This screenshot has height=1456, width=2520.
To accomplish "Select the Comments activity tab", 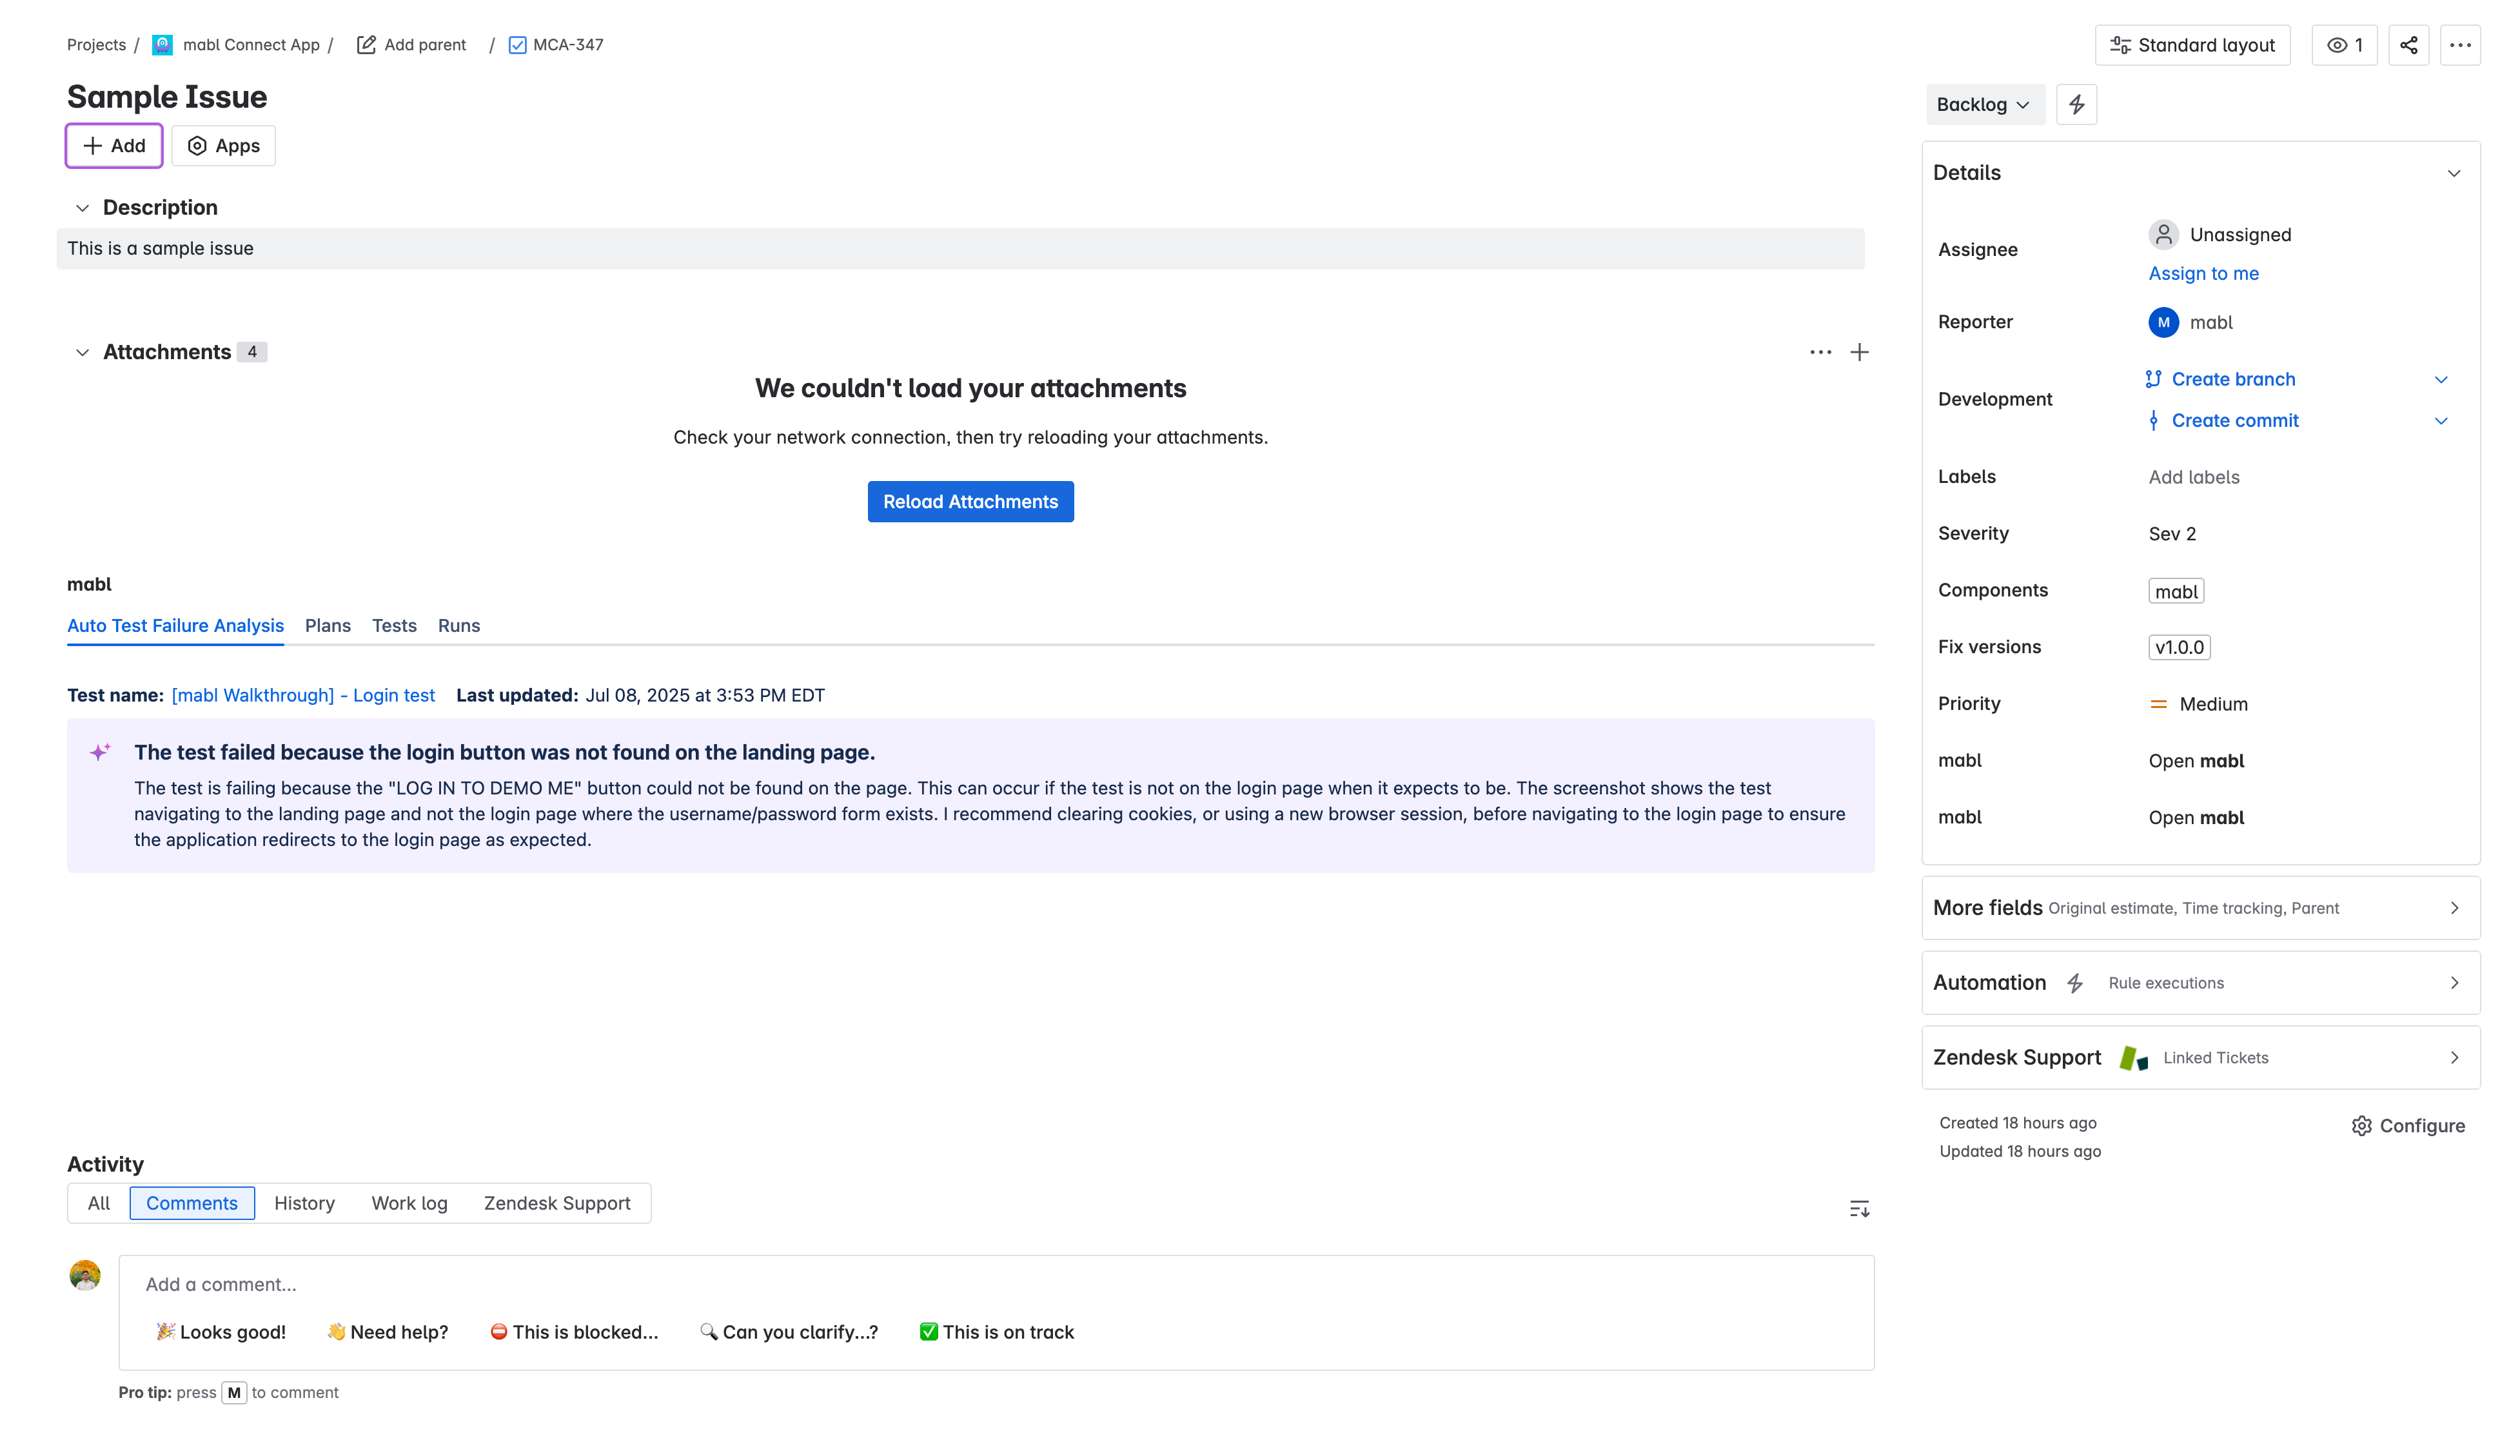I will click(191, 1203).
